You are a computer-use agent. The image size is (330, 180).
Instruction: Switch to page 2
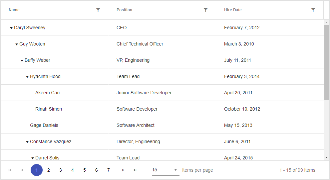(x=49, y=170)
